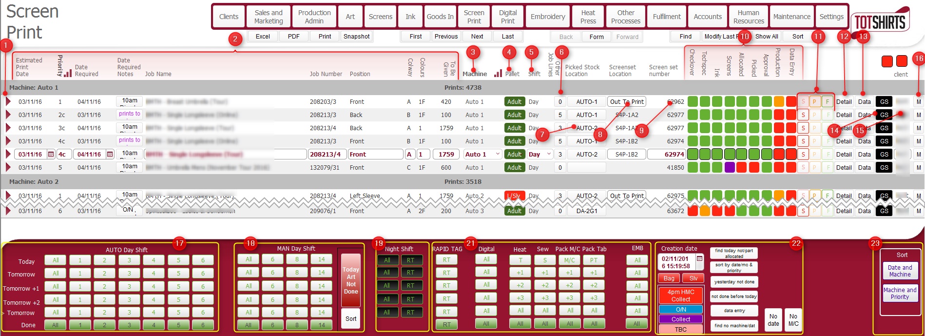Toggle the P status on the first row
925x336 pixels.
coord(814,102)
